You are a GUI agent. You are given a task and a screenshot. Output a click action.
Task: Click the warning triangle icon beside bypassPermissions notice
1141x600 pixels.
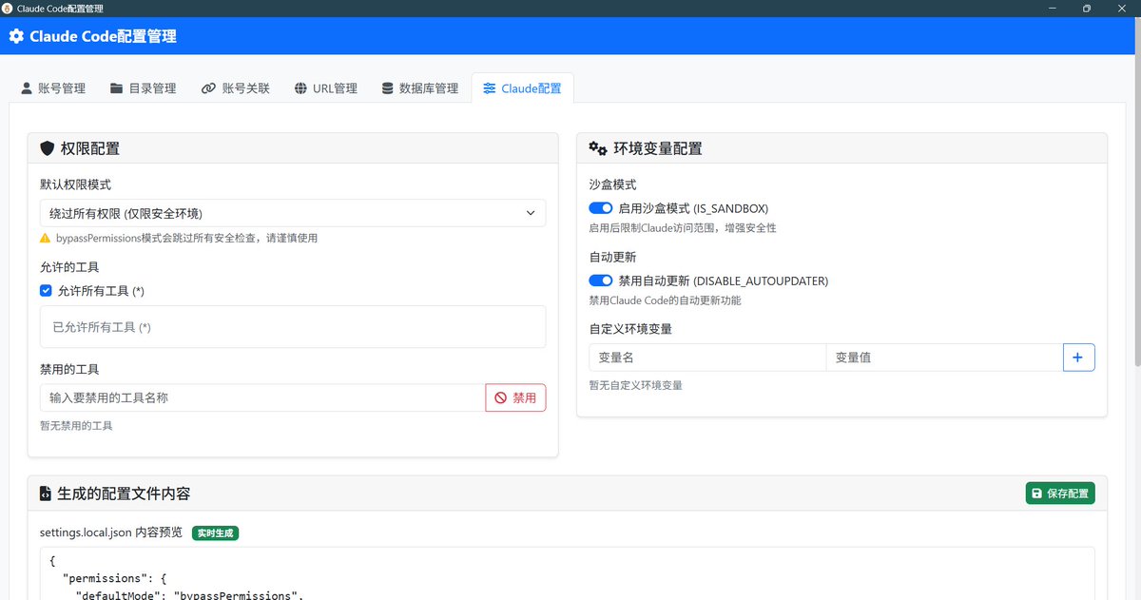pos(45,238)
